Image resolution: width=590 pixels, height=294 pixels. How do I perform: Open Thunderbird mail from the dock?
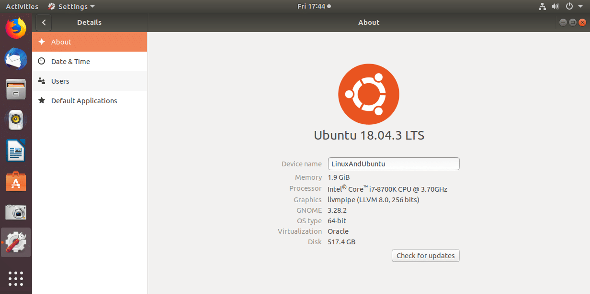click(x=16, y=58)
